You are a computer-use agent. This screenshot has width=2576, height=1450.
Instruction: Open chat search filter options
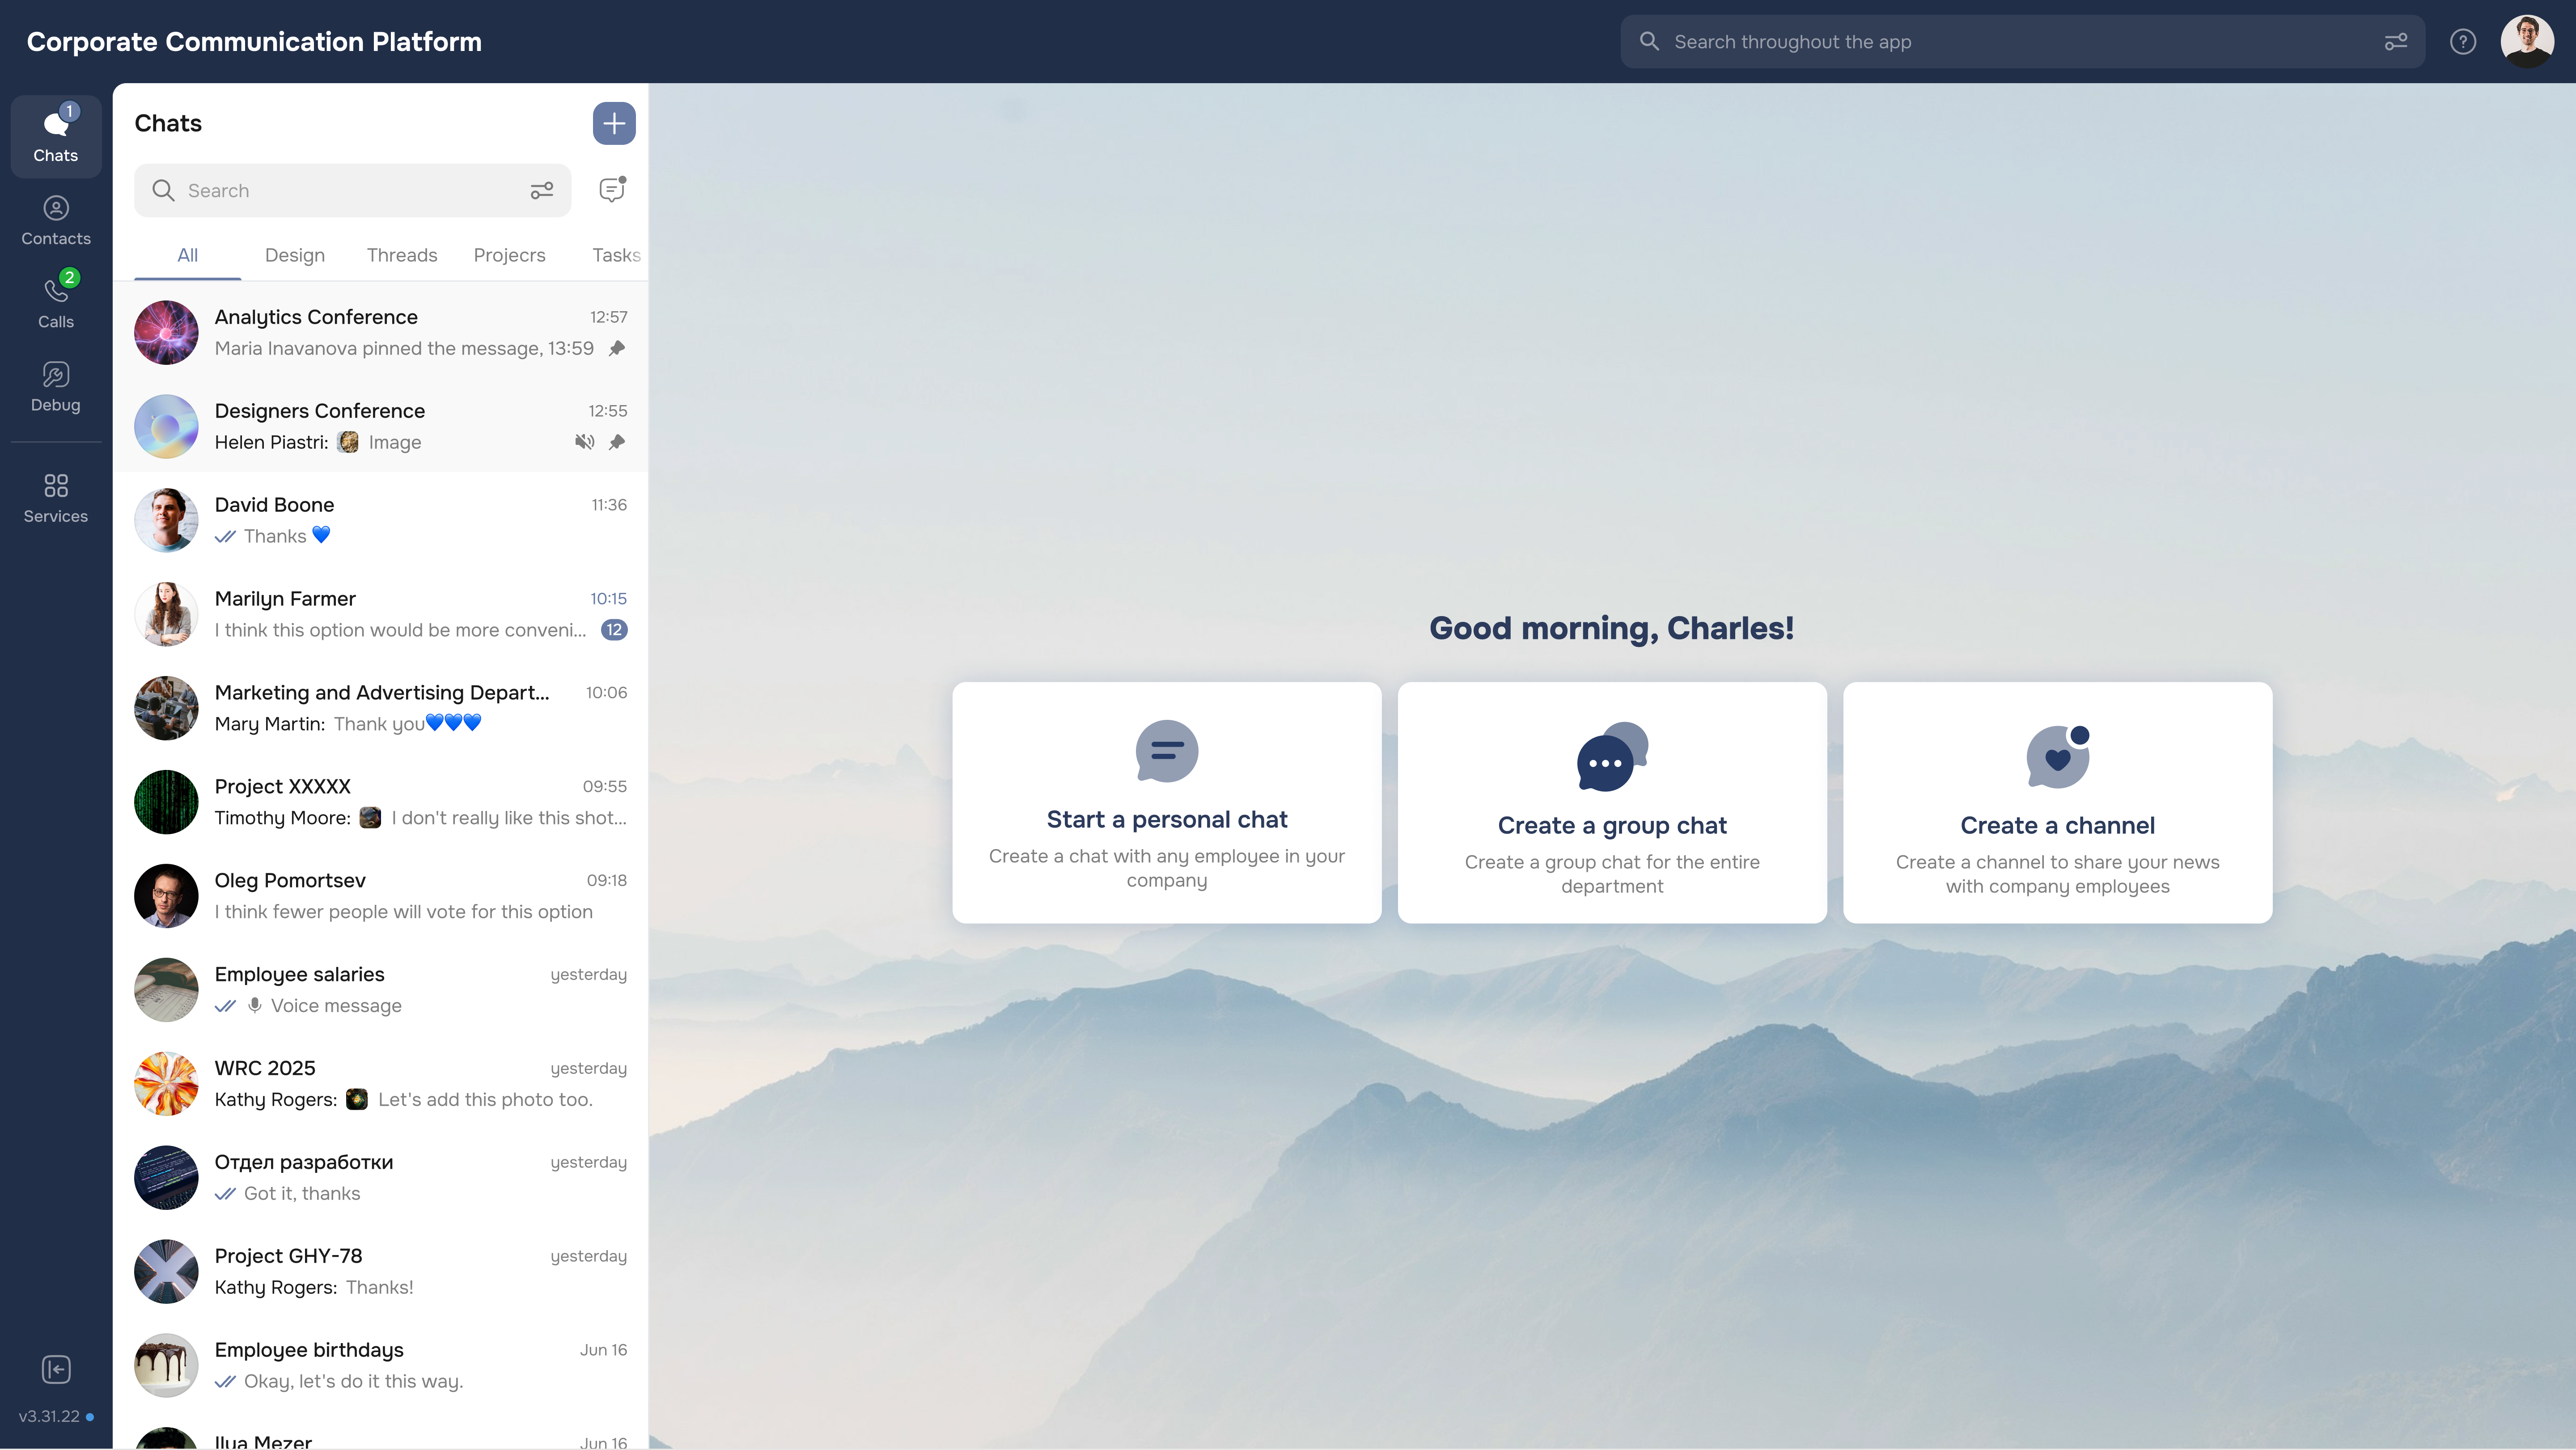pos(542,190)
